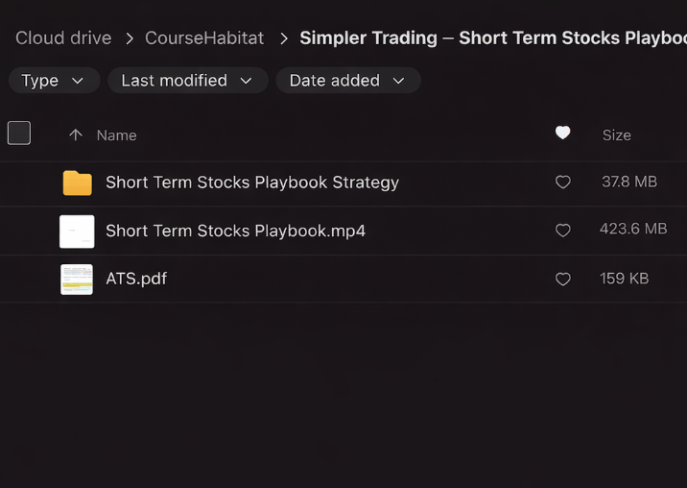Favorite the Short Term Stocks Playbook Strategy folder

[563, 183]
